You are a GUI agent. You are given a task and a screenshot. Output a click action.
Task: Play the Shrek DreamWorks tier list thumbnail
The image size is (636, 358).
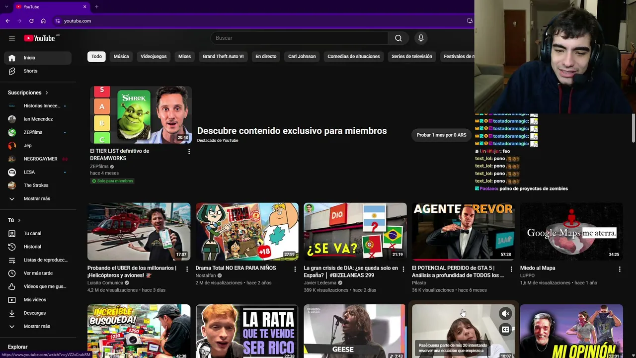pyautogui.click(x=141, y=115)
